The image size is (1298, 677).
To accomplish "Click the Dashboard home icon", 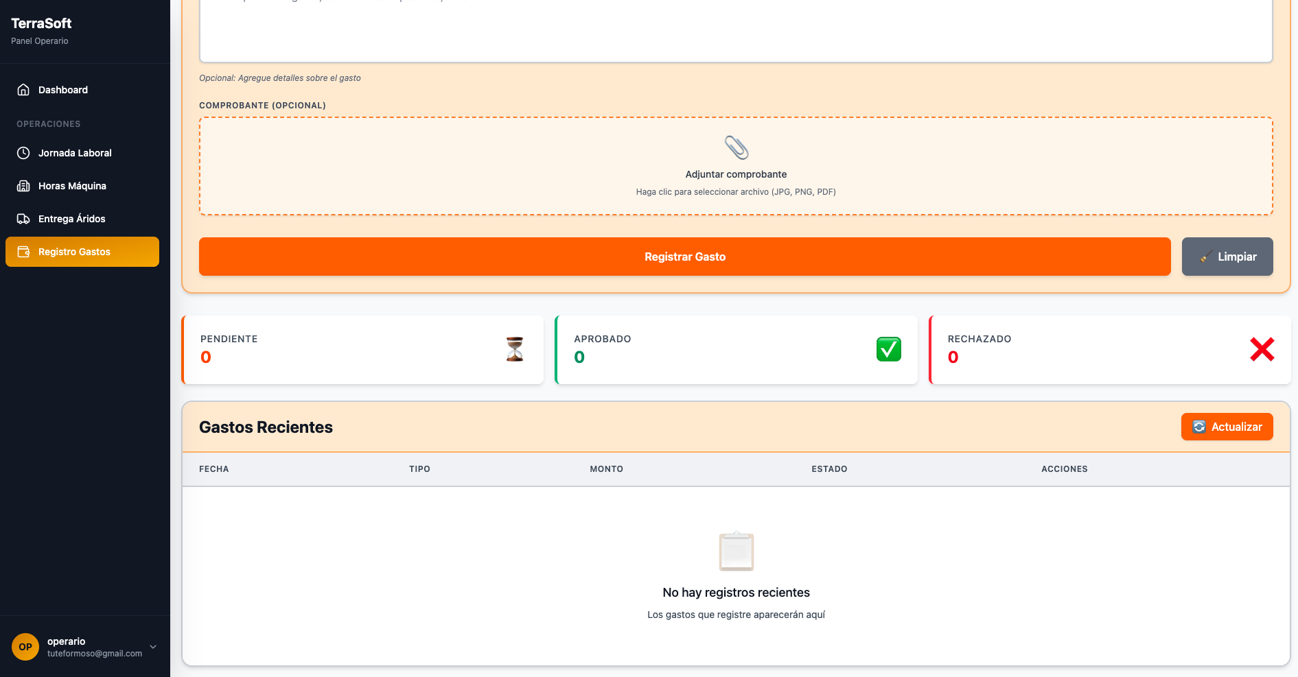I will (23, 90).
